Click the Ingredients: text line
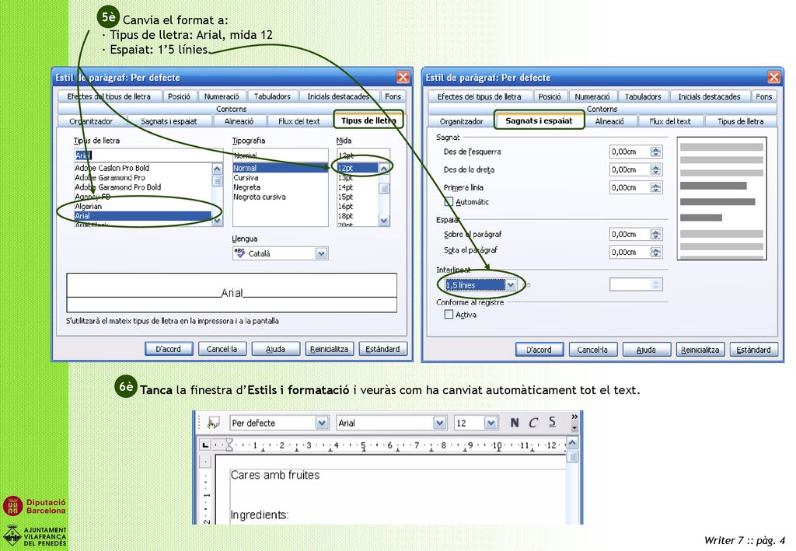The height and width of the screenshot is (551, 796). click(260, 515)
